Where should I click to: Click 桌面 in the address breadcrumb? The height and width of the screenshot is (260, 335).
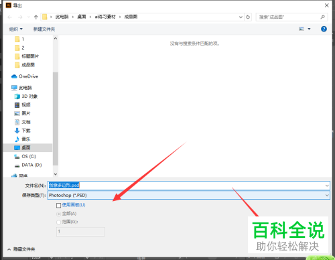pyautogui.click(x=82, y=17)
